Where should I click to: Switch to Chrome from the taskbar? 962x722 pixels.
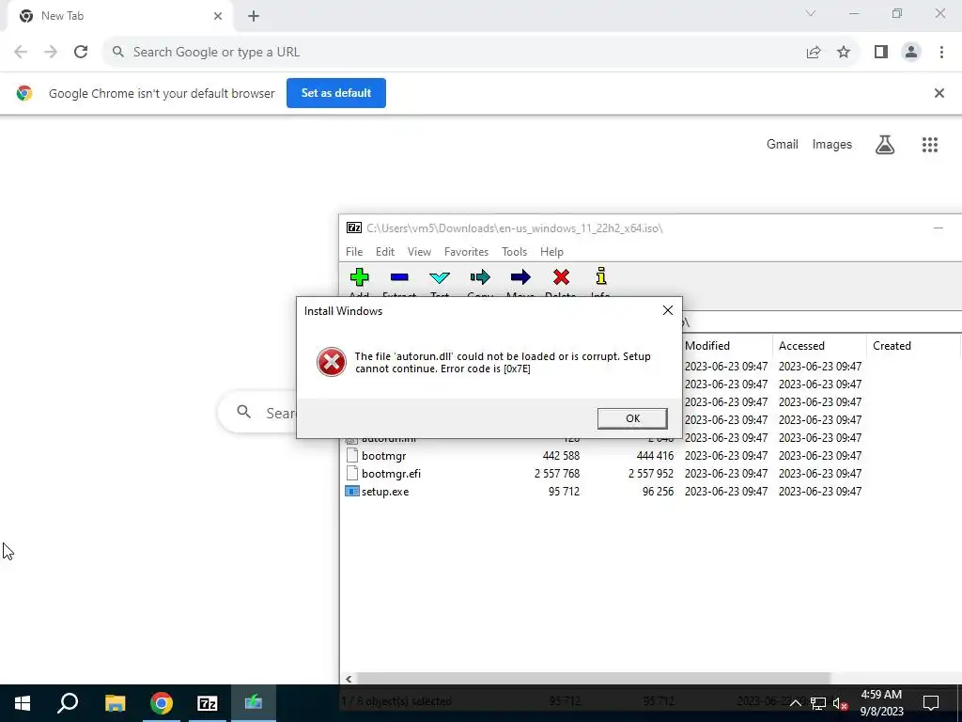coord(162,703)
